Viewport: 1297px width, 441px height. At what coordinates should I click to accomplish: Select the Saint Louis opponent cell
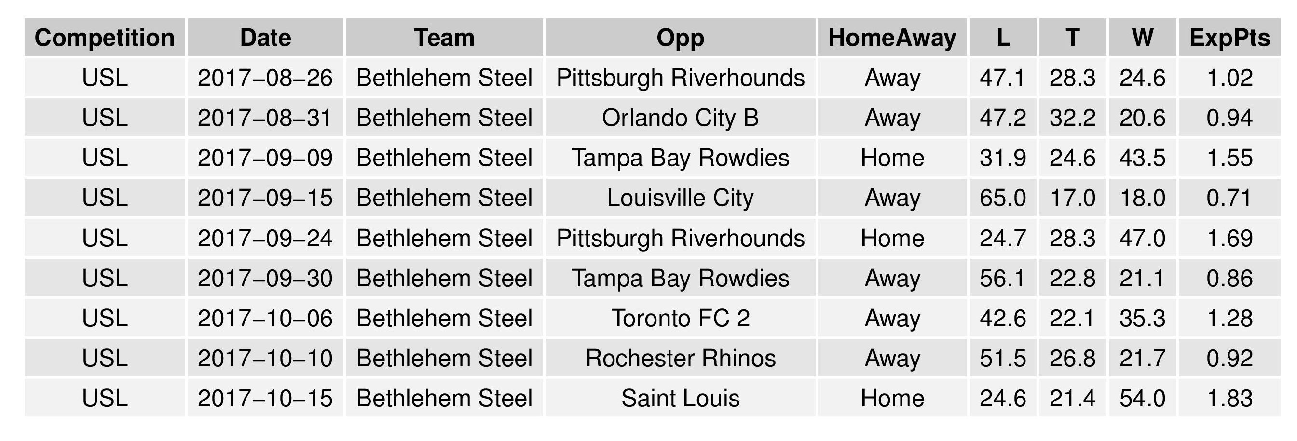680,398
